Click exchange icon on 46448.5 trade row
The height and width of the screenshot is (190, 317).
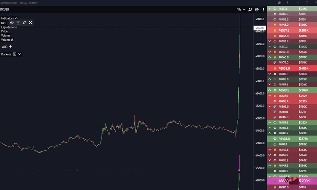pyautogui.click(x=275, y=150)
